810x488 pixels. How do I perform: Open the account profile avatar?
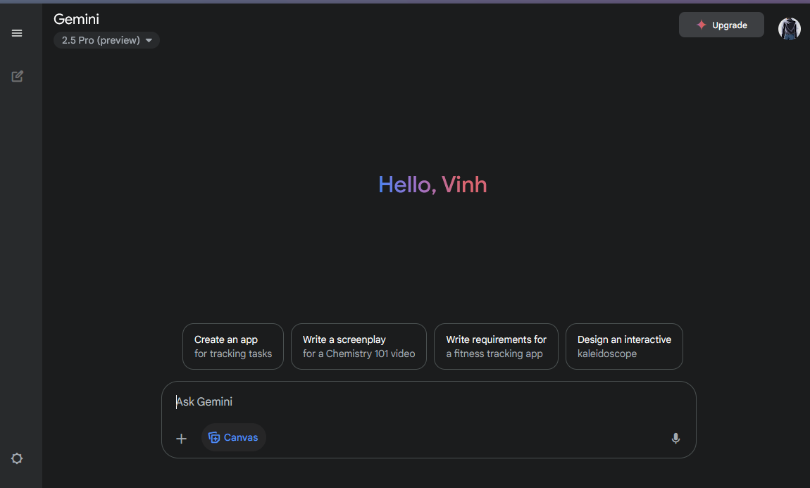790,28
